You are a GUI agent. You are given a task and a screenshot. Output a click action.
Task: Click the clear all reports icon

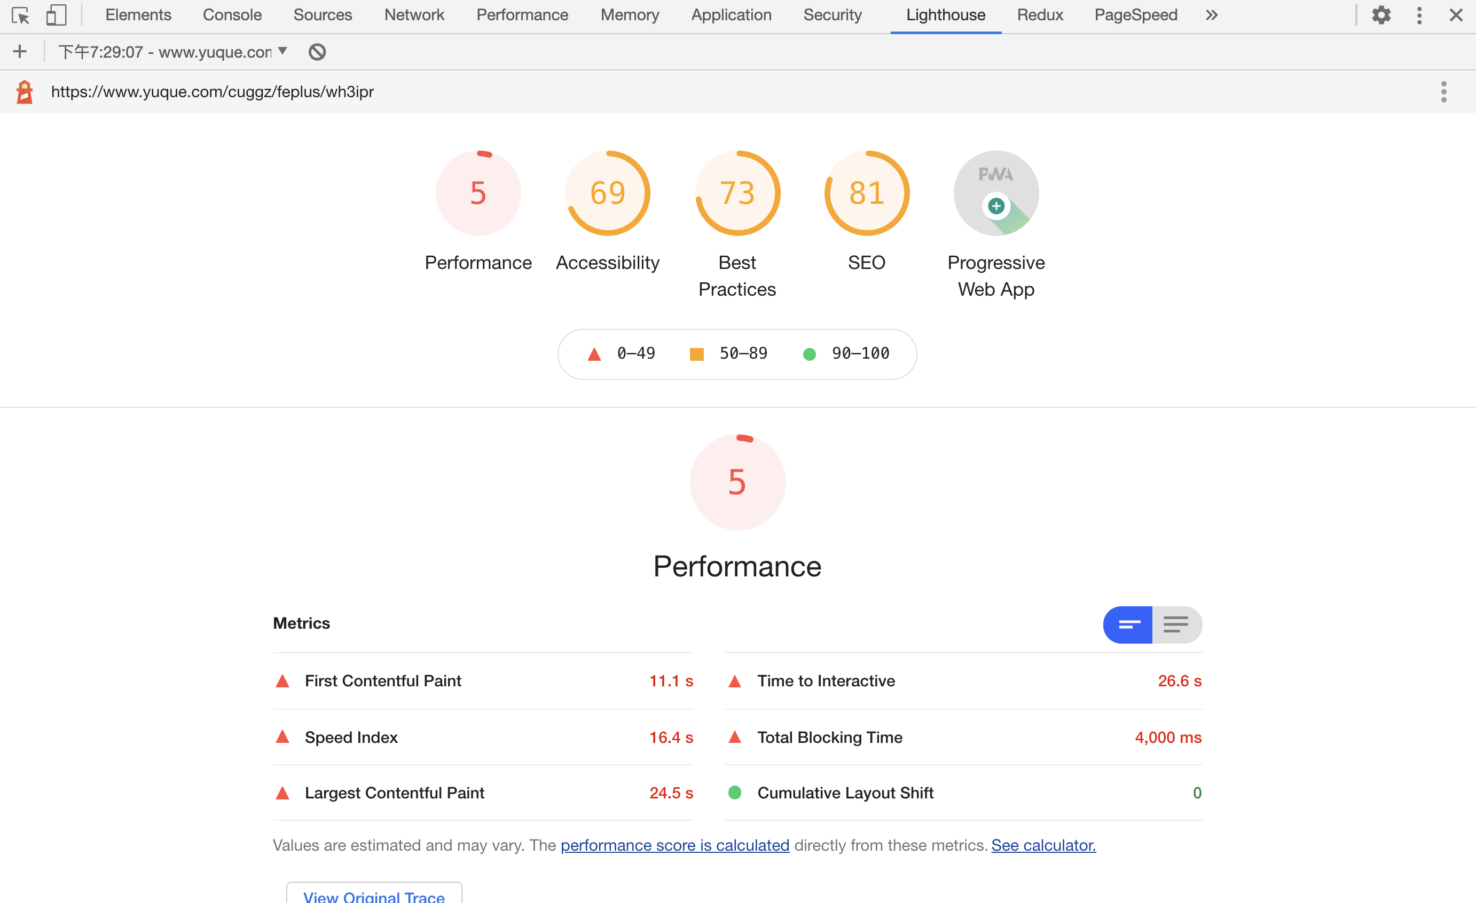tap(317, 52)
